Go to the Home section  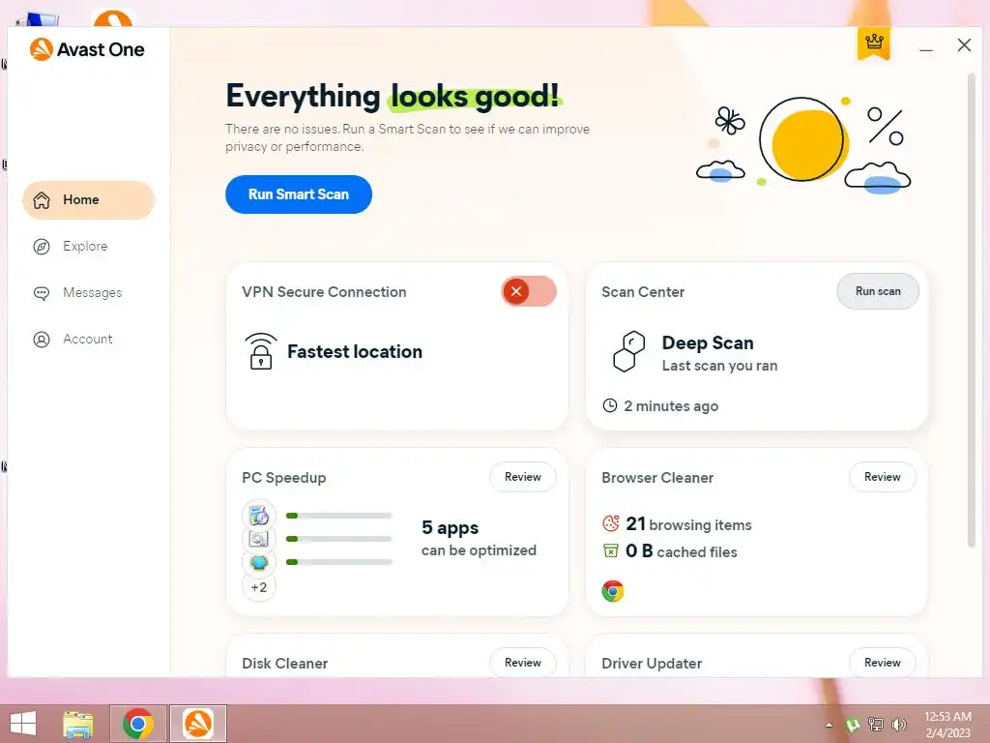coord(88,200)
